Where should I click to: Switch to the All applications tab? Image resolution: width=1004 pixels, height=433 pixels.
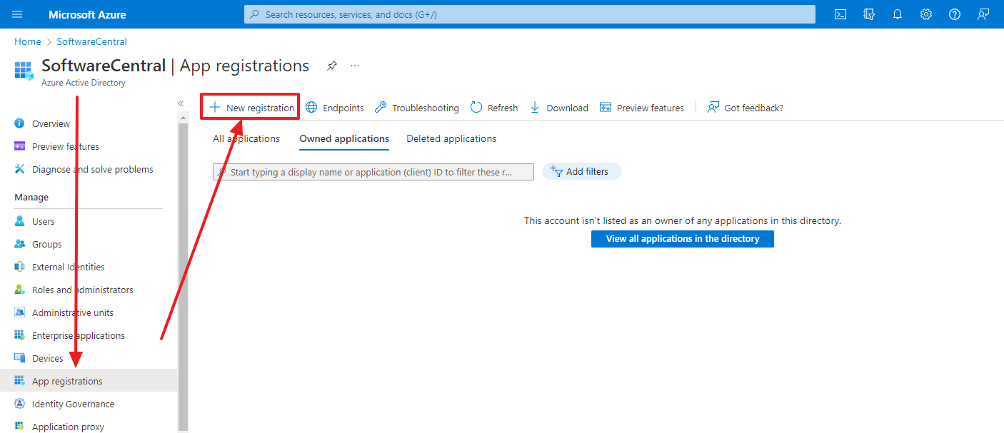[246, 138]
